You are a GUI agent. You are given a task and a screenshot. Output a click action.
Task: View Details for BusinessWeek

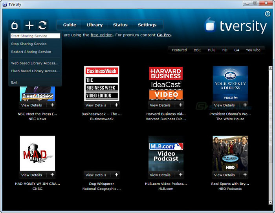96,105
